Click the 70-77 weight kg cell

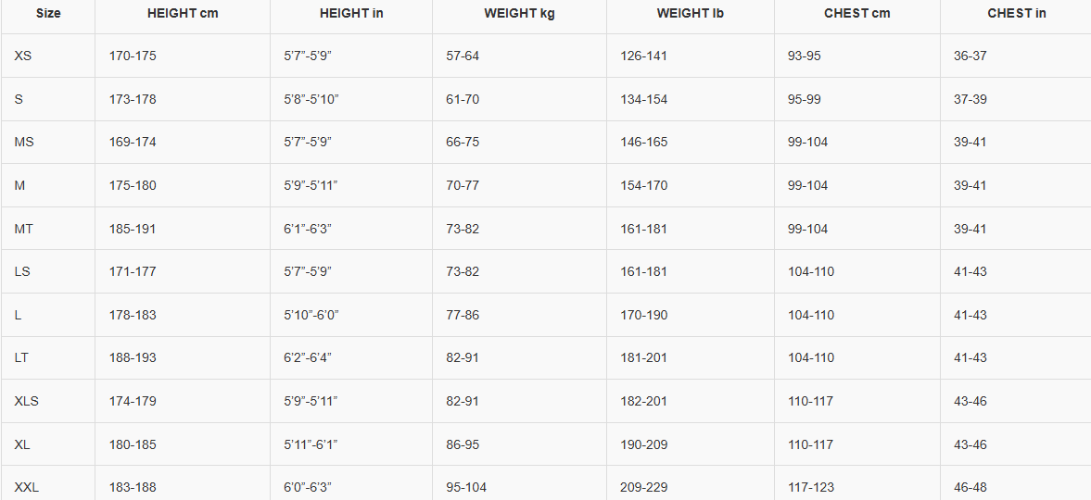pyautogui.click(x=463, y=185)
